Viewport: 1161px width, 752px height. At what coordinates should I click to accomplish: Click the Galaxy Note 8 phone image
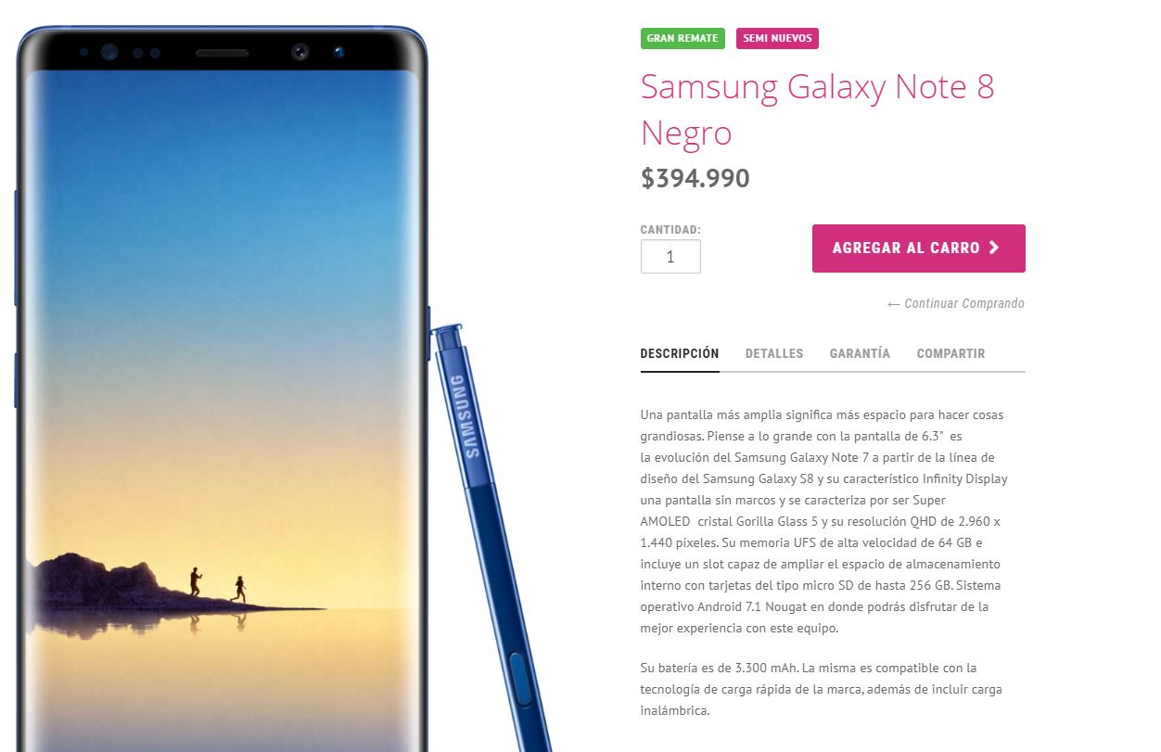pyautogui.click(x=223, y=389)
